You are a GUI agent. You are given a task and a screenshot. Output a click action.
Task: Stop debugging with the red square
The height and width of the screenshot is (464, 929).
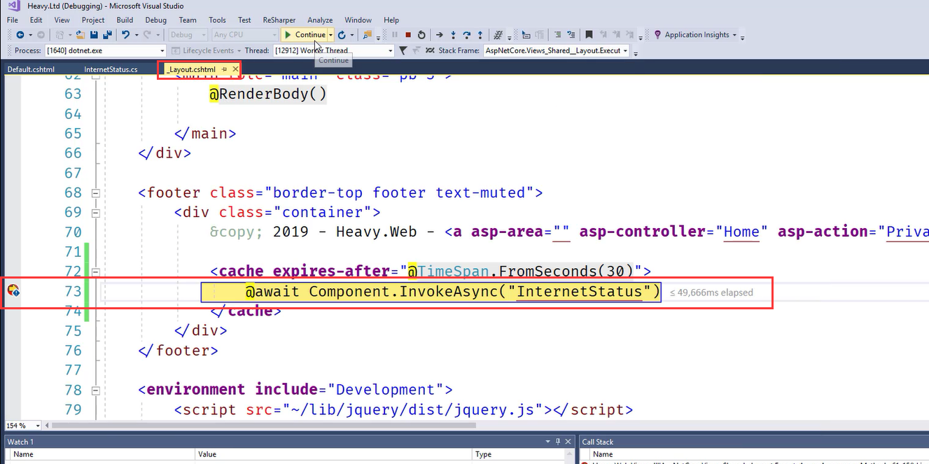(x=408, y=35)
